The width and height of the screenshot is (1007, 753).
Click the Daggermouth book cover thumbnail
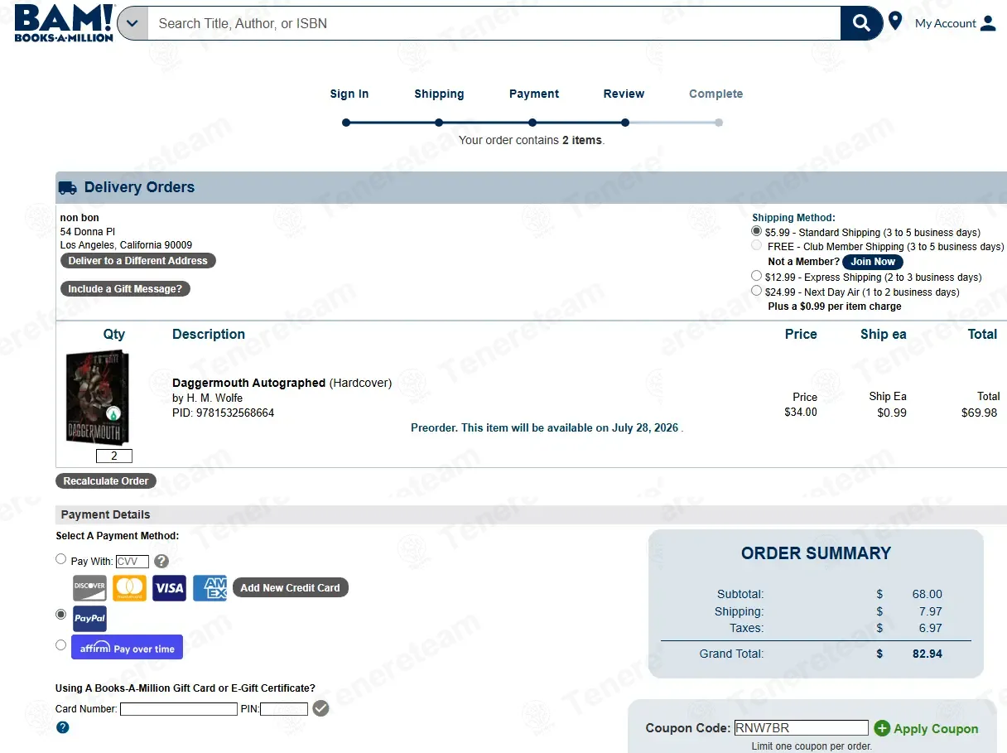98,397
